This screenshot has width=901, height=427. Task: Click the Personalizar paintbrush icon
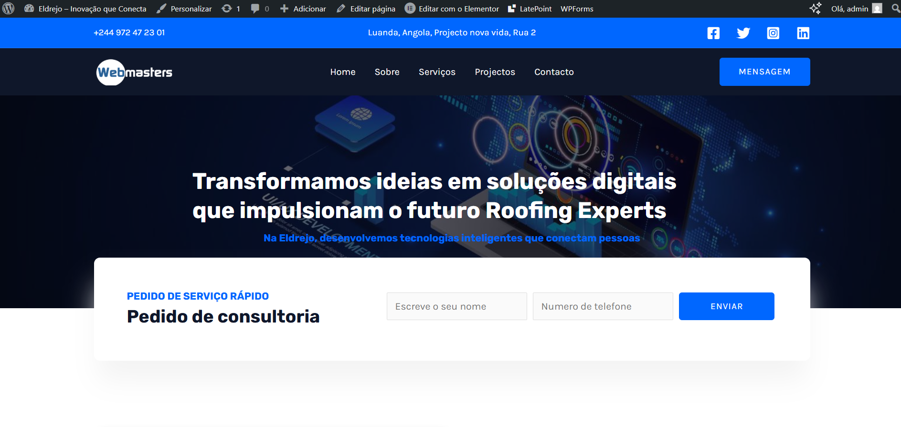pyautogui.click(x=161, y=9)
